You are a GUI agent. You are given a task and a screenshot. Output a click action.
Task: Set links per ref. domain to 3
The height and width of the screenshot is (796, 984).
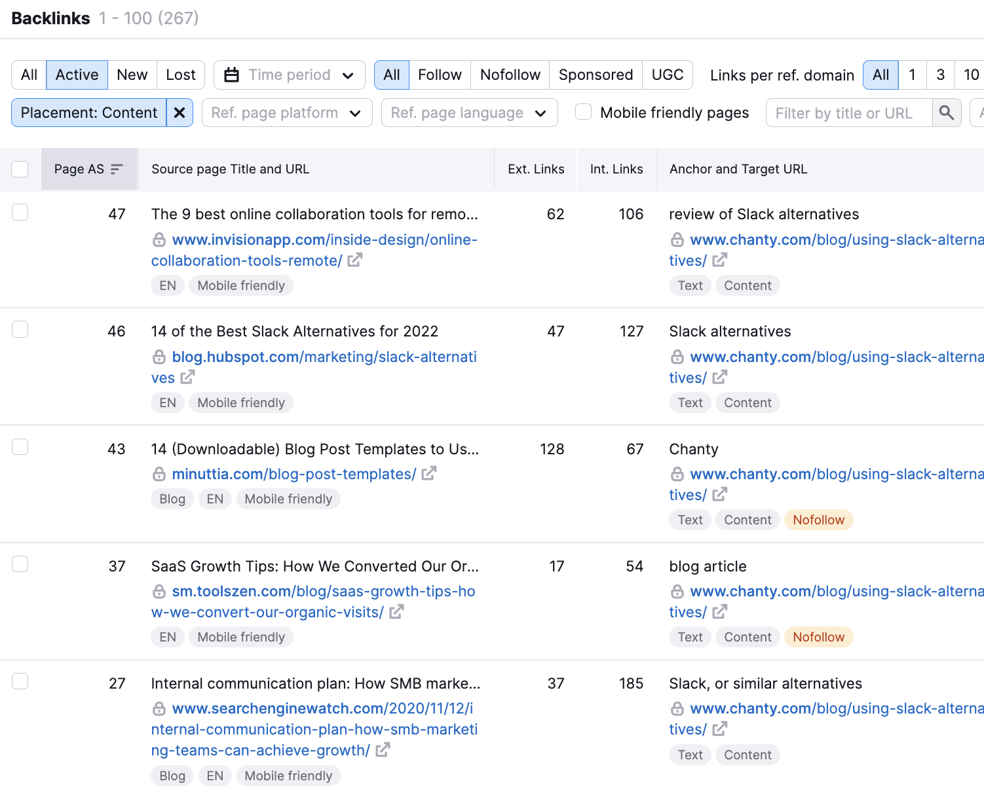click(941, 75)
